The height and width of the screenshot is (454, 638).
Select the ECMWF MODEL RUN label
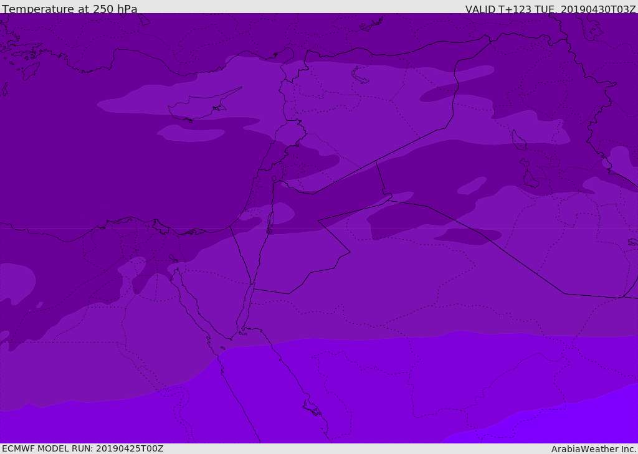point(82,448)
